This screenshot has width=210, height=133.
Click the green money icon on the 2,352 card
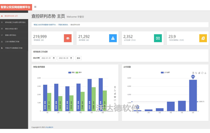tap(158, 38)
